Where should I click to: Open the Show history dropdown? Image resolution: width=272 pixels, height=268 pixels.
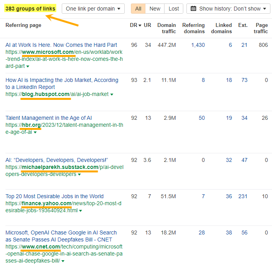[x=228, y=9]
